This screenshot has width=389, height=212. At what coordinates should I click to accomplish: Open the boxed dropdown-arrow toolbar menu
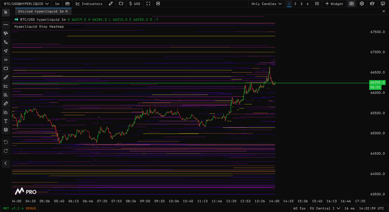coord(158,4)
